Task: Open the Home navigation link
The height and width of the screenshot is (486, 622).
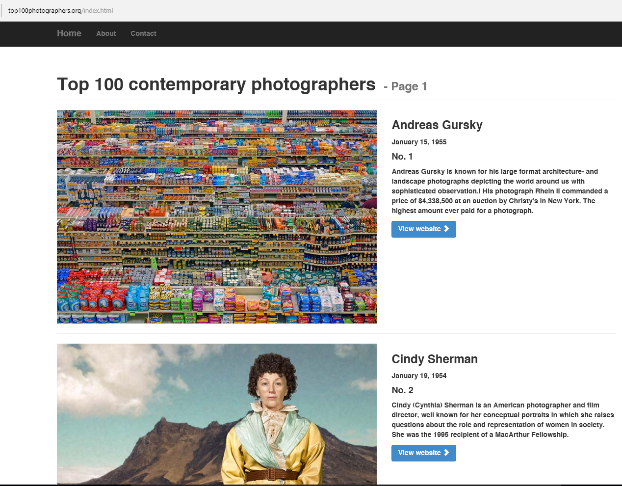Action: coord(69,33)
